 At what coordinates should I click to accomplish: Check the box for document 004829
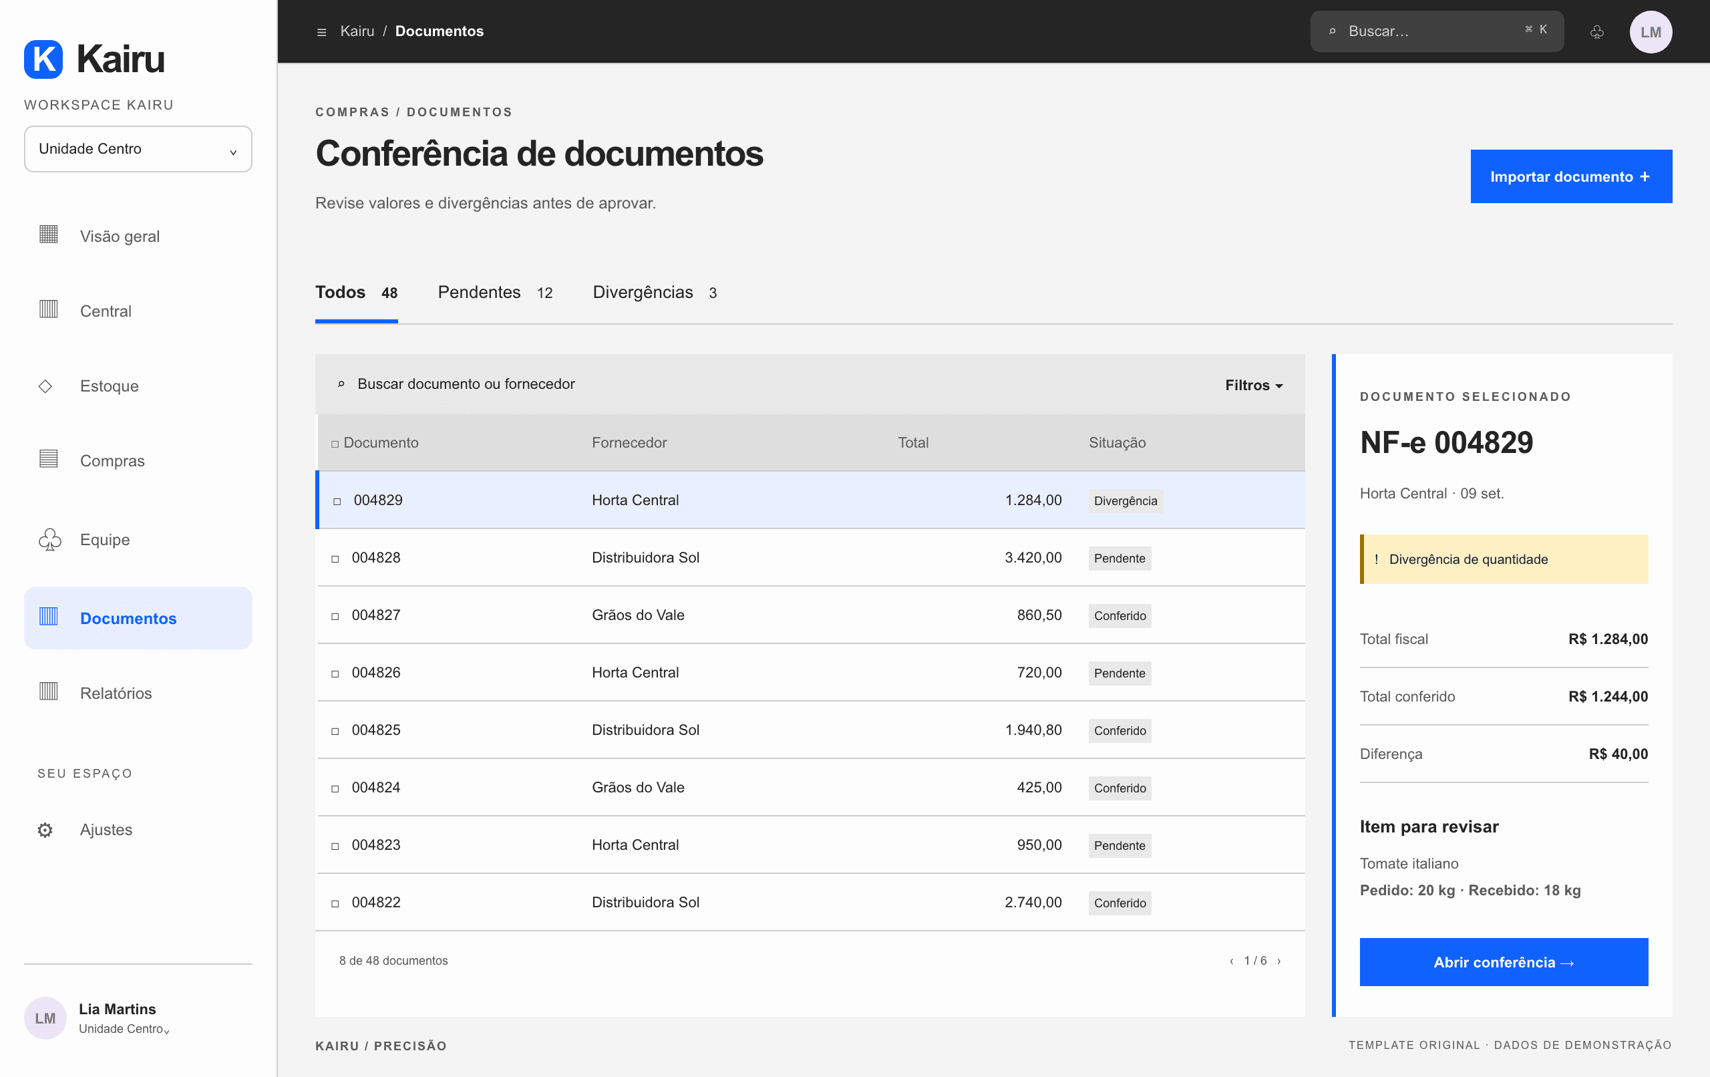[x=337, y=502]
